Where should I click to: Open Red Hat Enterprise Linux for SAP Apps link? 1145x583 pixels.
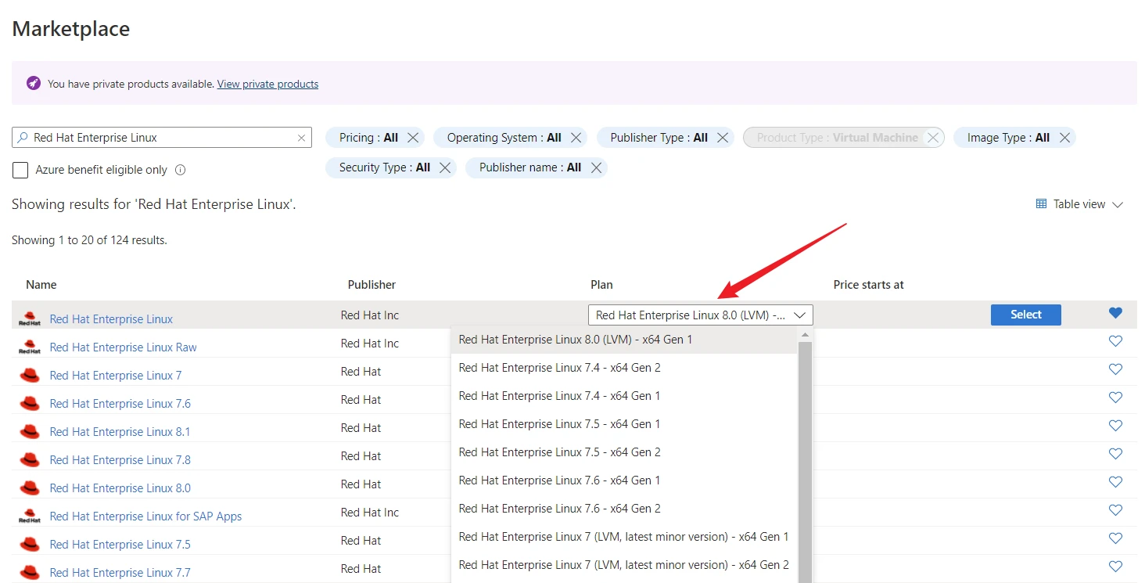145,516
